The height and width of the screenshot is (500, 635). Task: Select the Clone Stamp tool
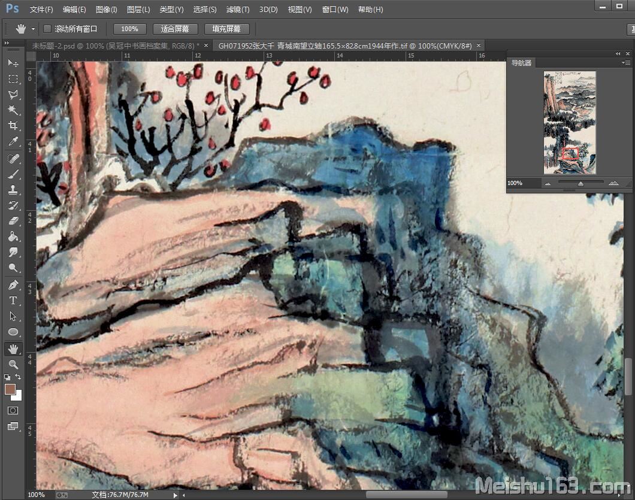pos(13,189)
